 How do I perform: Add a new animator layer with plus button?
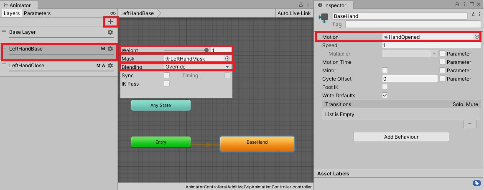(x=110, y=22)
